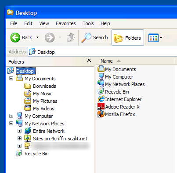Select the Internet Explorer name text
Screen dimensions: 177x173
[x=123, y=99]
